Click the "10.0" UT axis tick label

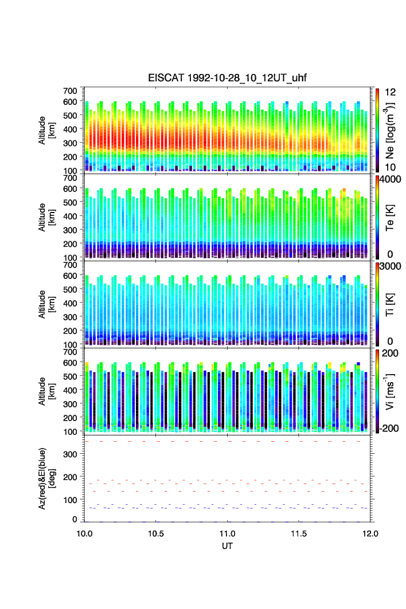84,533
